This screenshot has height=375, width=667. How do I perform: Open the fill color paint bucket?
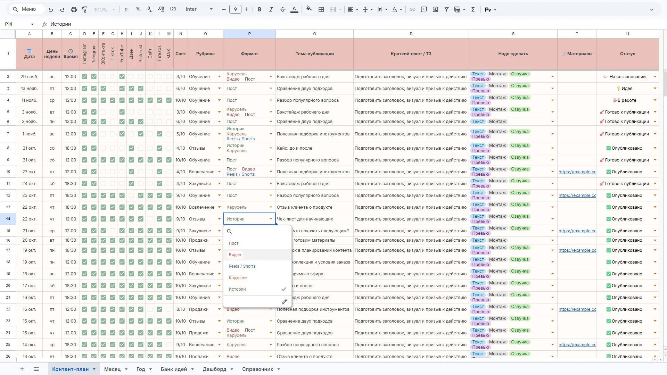tap(309, 9)
